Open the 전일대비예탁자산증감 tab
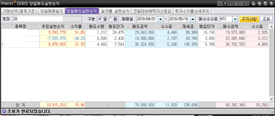 point(152,11)
